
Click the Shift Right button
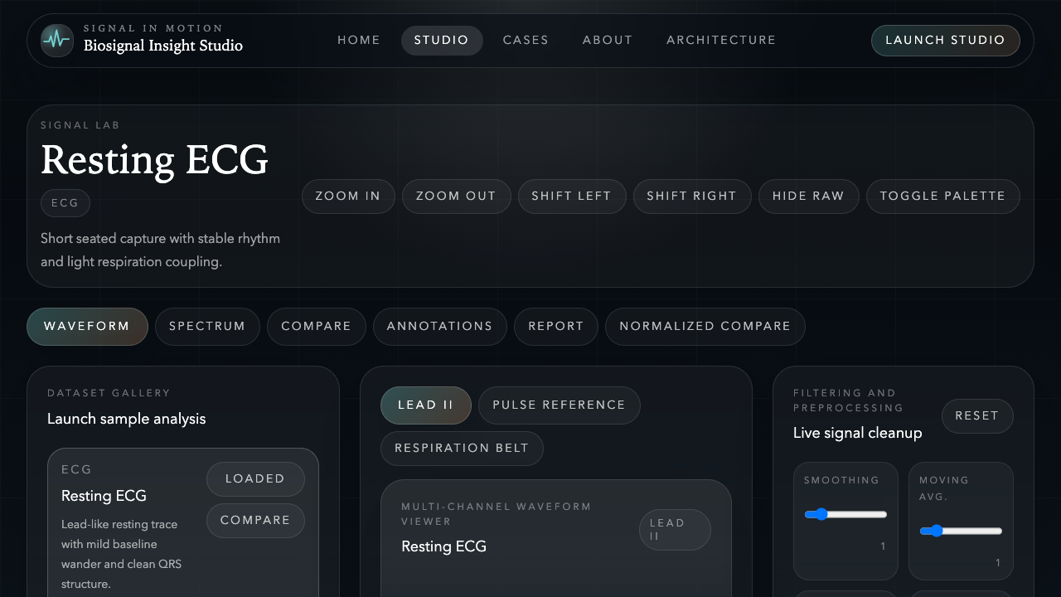pyautogui.click(x=692, y=197)
